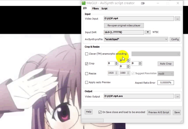This screenshot has width=188, height=129.
Task: Increase the resize width spinner
Action: 116,72
